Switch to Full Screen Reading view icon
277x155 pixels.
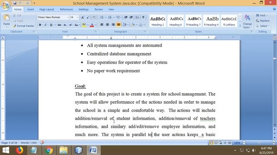coord(216,143)
